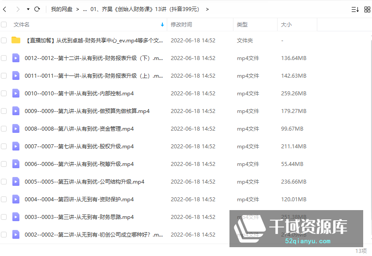The image size is (372, 256).
Task: Sort by 大小 column
Action: (x=286, y=24)
